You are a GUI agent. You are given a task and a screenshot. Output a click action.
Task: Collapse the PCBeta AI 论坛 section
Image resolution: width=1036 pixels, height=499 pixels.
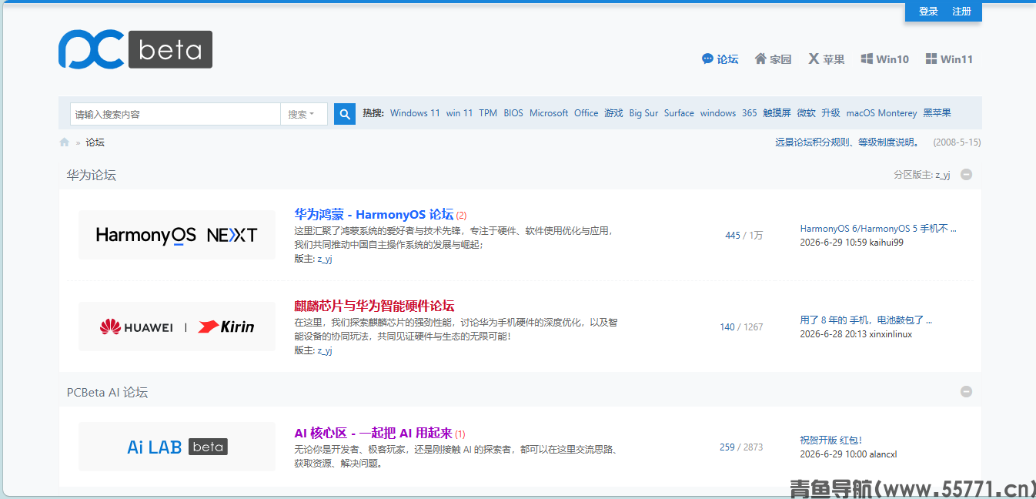966,392
